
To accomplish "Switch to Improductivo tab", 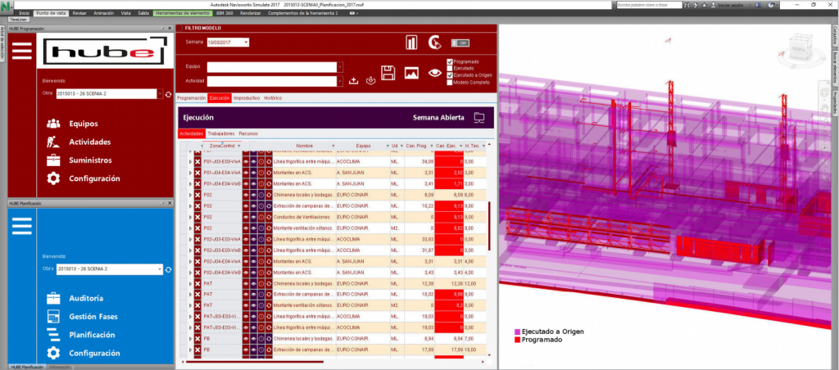I will tap(247, 98).
